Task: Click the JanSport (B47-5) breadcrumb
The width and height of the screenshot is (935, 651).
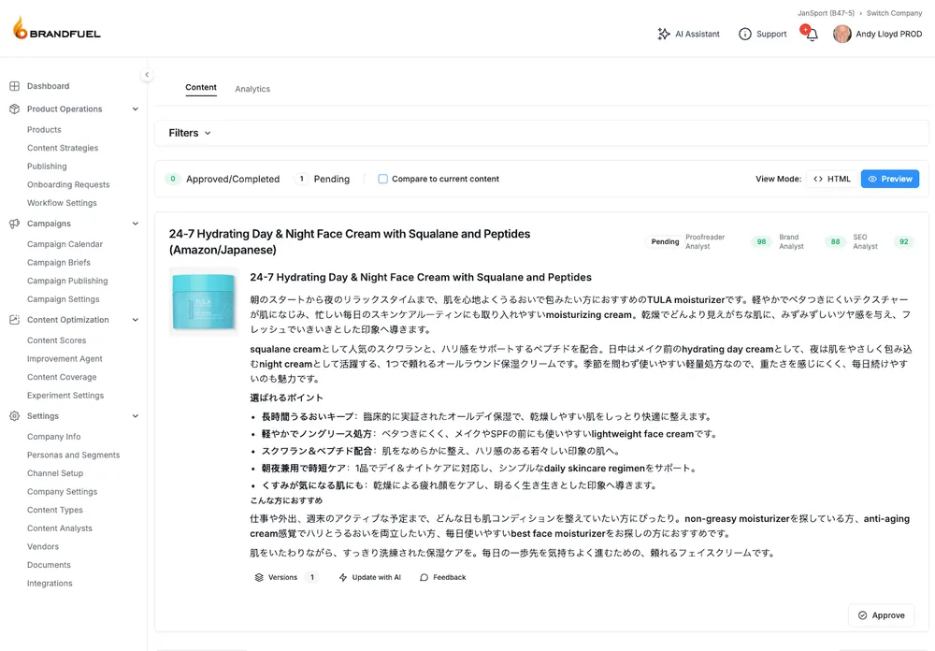Action: pyautogui.click(x=826, y=13)
